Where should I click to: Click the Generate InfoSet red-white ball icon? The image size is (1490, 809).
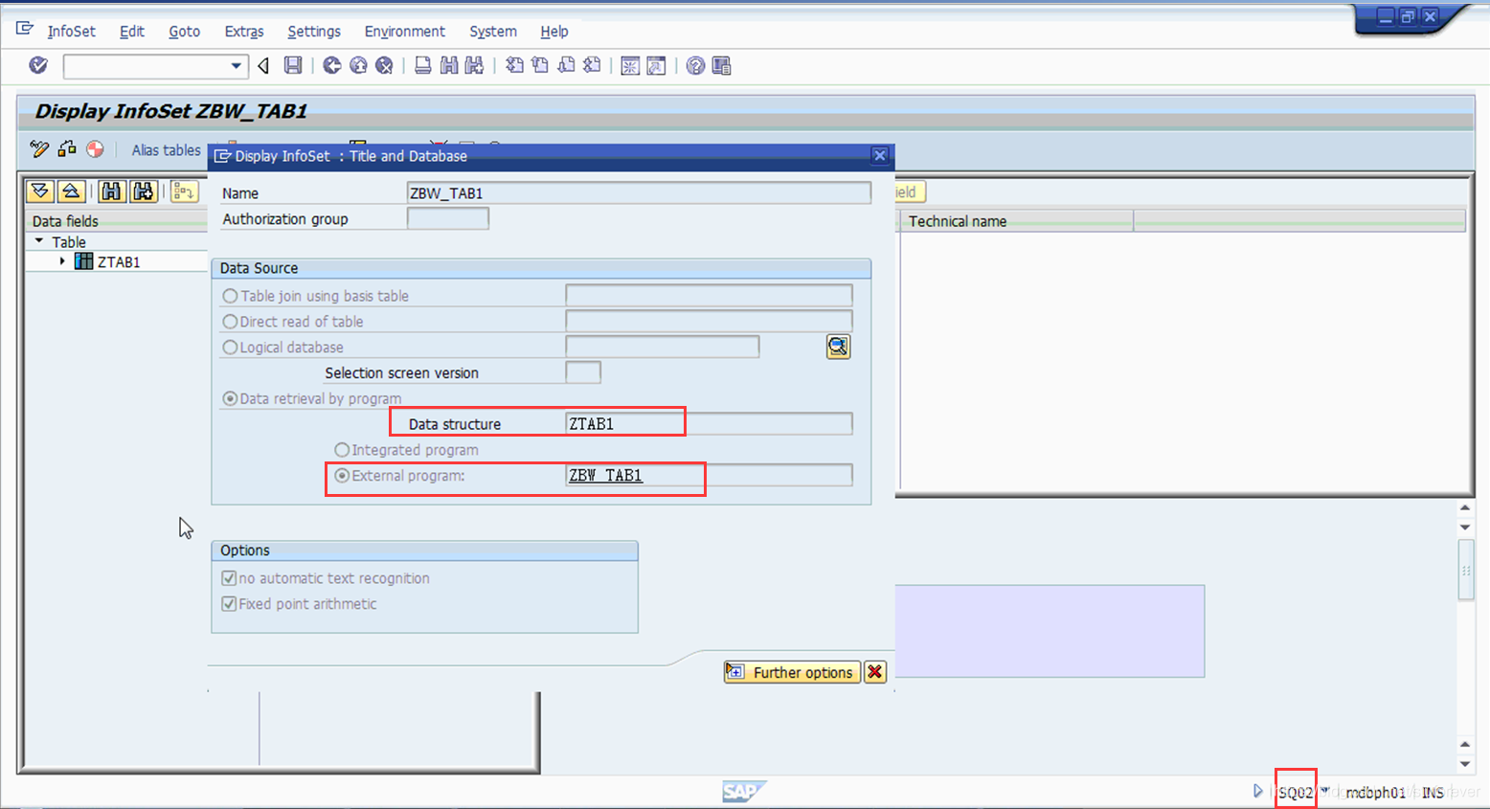pos(95,148)
